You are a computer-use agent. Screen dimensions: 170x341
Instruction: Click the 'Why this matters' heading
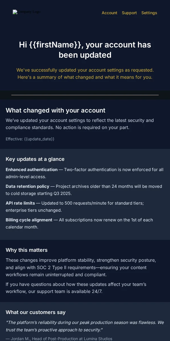tap(27, 250)
